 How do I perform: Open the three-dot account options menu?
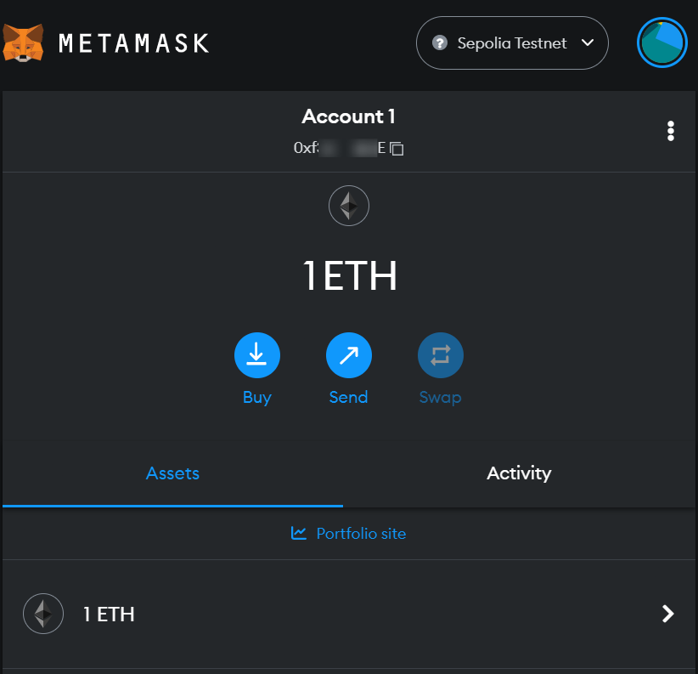pos(671,131)
